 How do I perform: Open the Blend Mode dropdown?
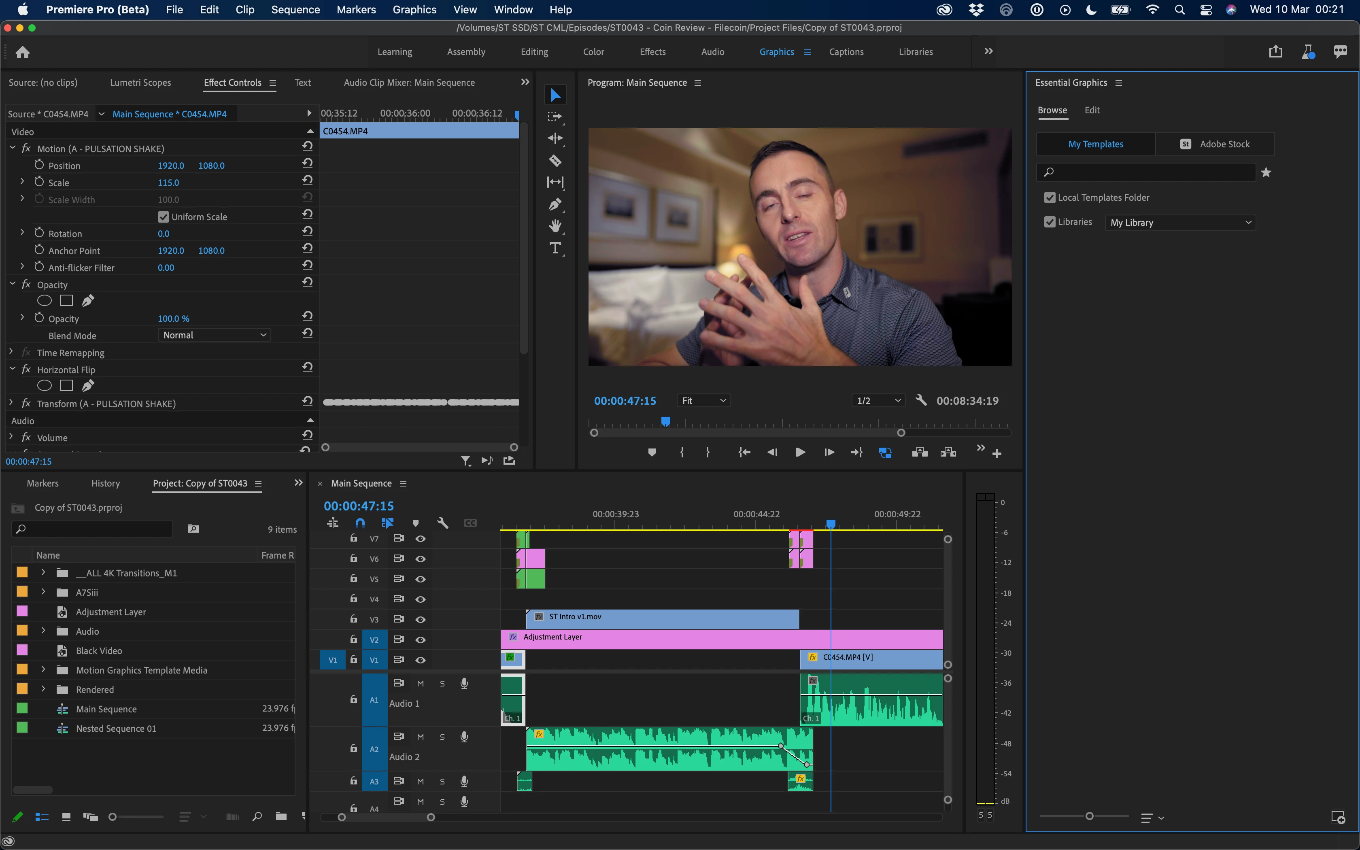pyautogui.click(x=214, y=335)
